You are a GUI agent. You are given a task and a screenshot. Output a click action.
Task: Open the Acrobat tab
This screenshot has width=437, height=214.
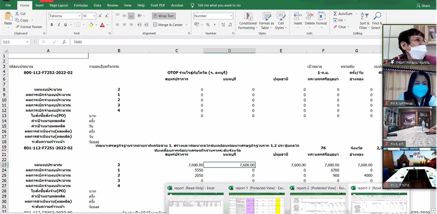point(177,5)
